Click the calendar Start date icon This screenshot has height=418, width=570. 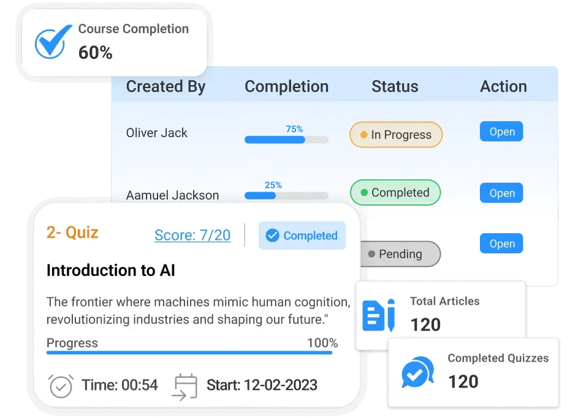point(186,386)
